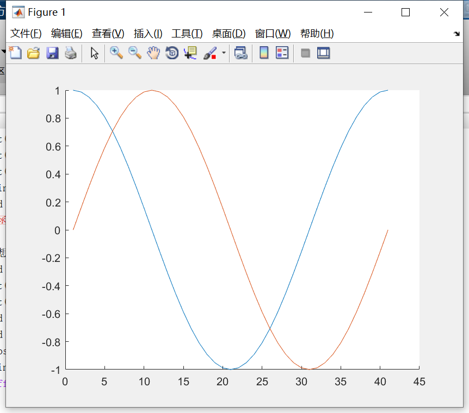Image resolution: width=469 pixels, height=413 pixels.
Task: Open the 查看(V) menu
Action: click(x=108, y=34)
